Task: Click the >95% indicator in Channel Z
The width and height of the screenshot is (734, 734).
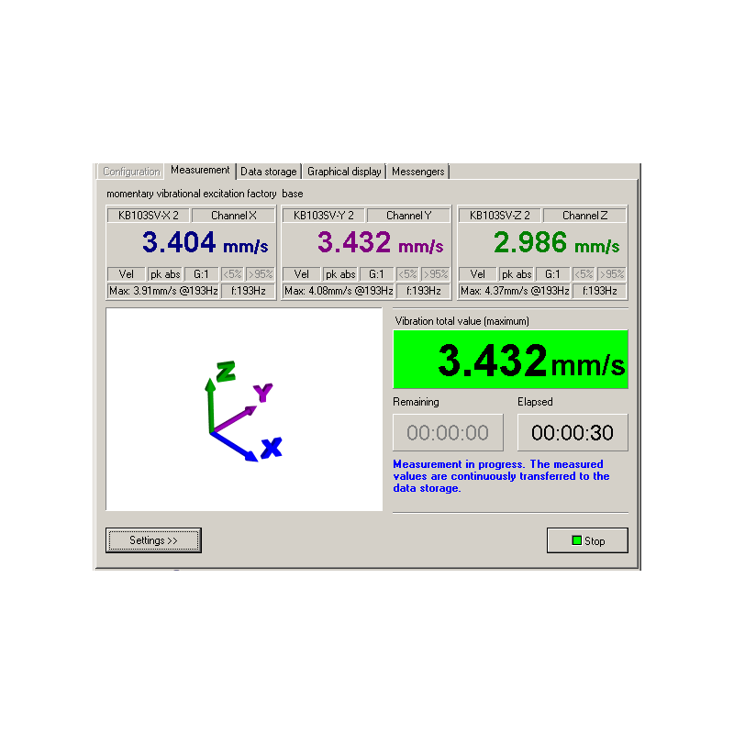Action: pos(611,274)
